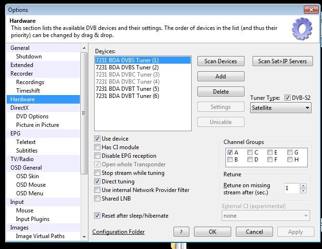Open the Tuner Type Satellite dropdown
The width and height of the screenshot is (322, 249).
281,108
